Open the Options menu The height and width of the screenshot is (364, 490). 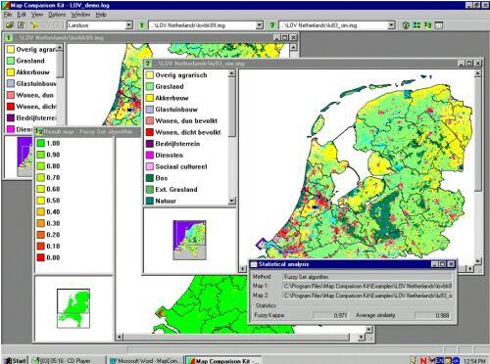[x=57, y=15]
